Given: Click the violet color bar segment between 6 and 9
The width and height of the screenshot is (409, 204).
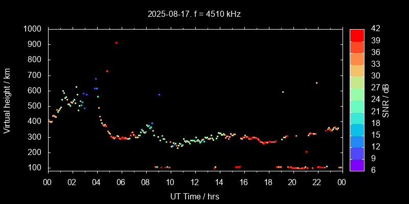Looking at the screenshot, I should click(356, 165).
